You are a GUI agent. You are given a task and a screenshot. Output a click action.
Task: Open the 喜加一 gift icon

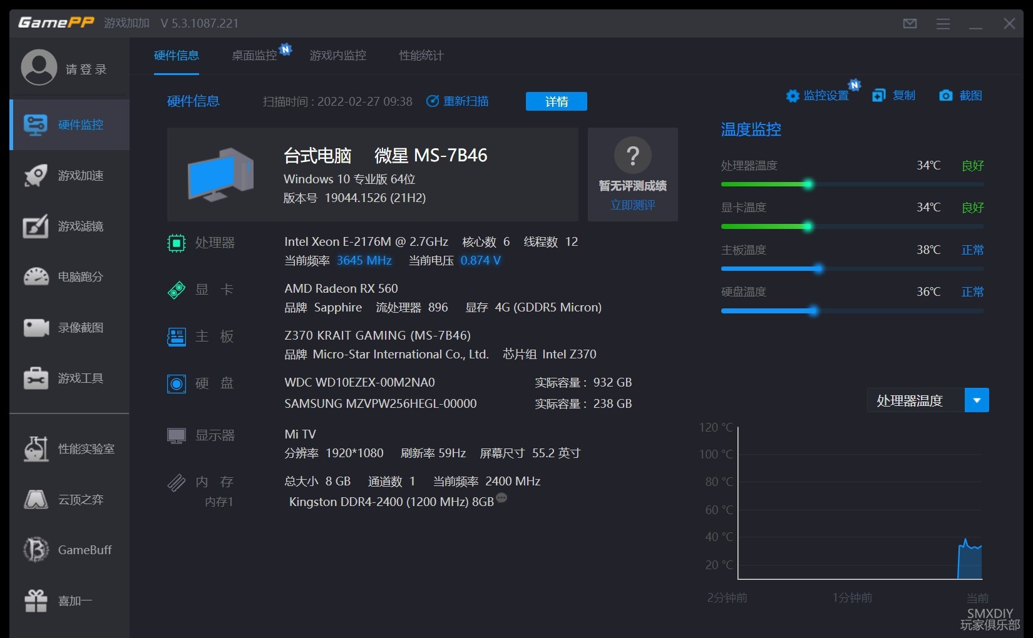click(36, 600)
